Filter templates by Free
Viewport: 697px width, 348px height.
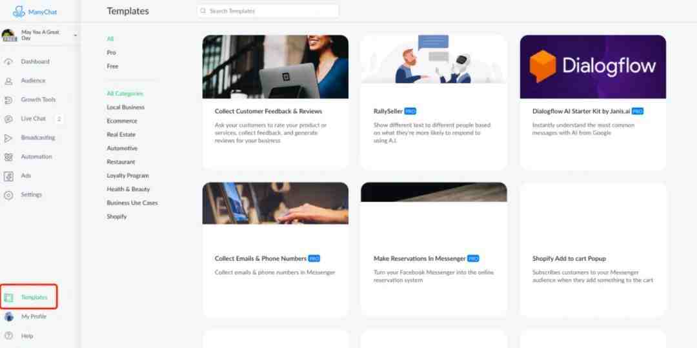112,67
